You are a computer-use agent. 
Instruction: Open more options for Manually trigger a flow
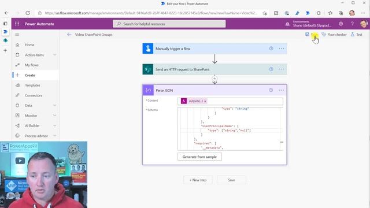coord(282,49)
